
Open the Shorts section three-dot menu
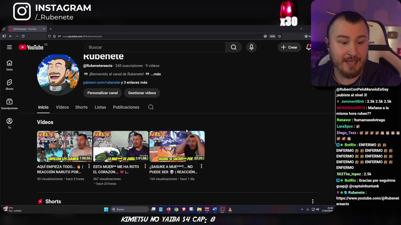click(x=312, y=201)
